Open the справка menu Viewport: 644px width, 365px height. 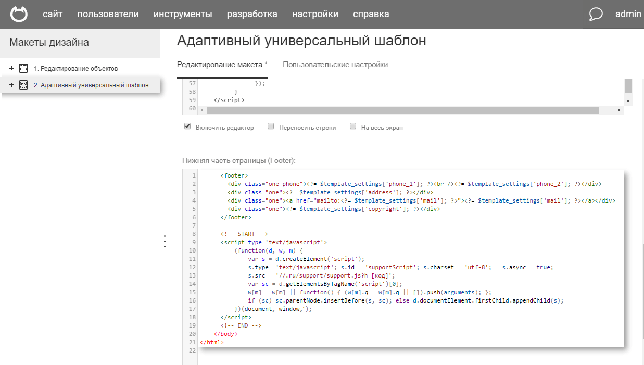[371, 14]
